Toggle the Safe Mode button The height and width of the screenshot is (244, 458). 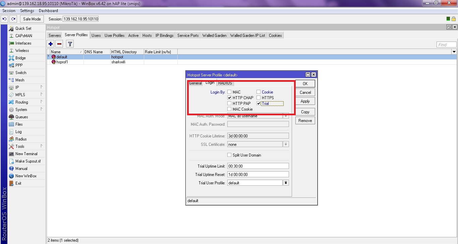click(32, 19)
